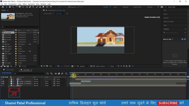189x106 pixels.
Task: Switch Libraries panel to list view
Action: [185, 39]
